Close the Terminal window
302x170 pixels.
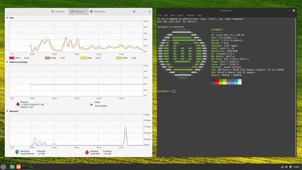click(x=294, y=11)
